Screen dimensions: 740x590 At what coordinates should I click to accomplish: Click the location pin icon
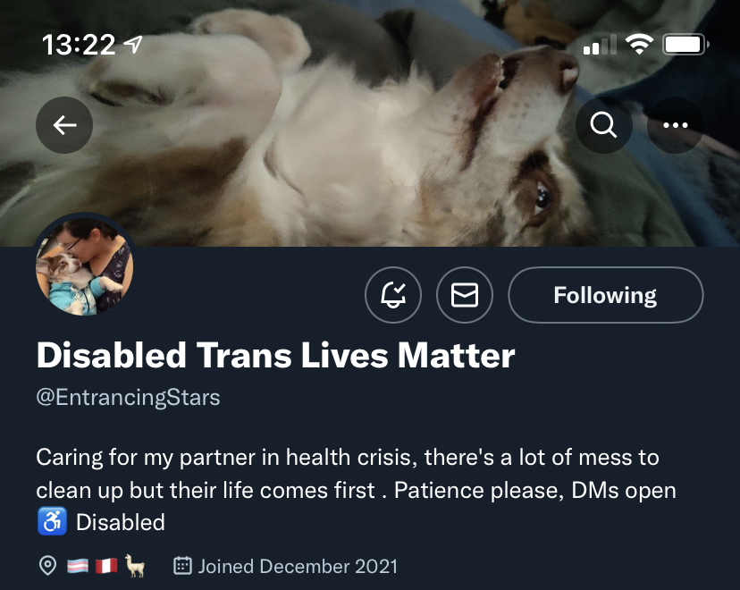(47, 566)
